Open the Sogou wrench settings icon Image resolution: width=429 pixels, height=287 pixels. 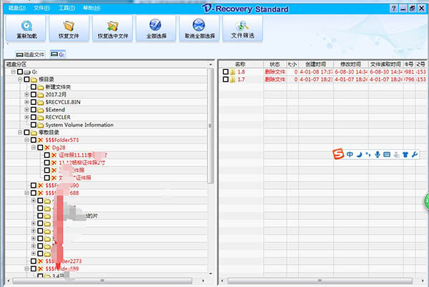tap(415, 154)
